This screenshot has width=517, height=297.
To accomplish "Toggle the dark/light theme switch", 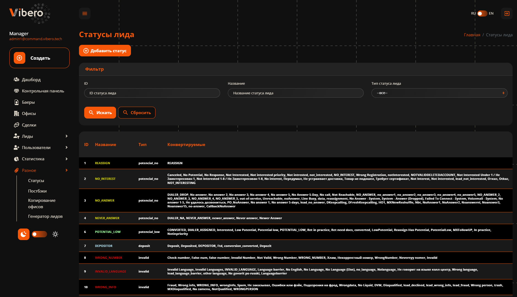I will [x=39, y=234].
